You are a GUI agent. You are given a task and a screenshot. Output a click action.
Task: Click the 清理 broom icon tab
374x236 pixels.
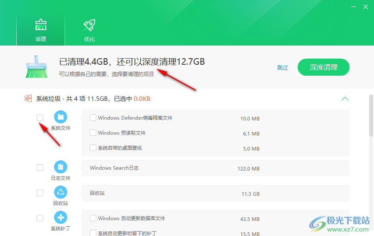click(41, 26)
